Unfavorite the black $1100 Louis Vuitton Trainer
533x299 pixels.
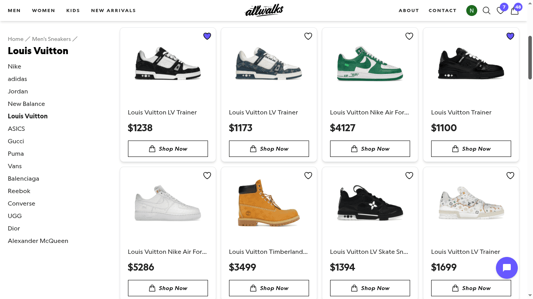(x=510, y=36)
